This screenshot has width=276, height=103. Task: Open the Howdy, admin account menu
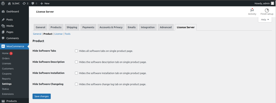(264, 3)
